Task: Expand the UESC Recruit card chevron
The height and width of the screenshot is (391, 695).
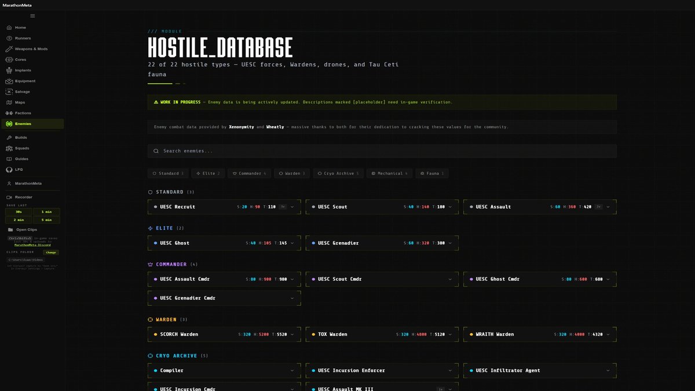Action: [292, 207]
